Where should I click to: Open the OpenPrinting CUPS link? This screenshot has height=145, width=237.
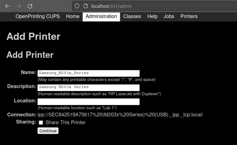click(38, 16)
